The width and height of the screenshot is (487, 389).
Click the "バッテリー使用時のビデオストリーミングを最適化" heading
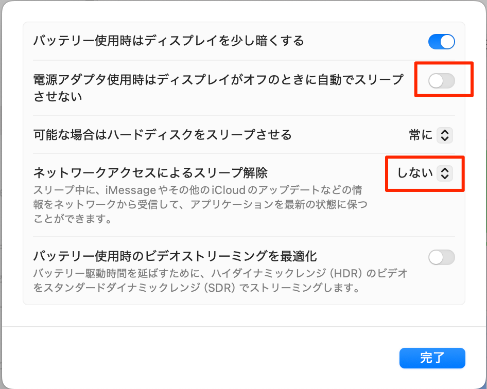[x=175, y=256]
